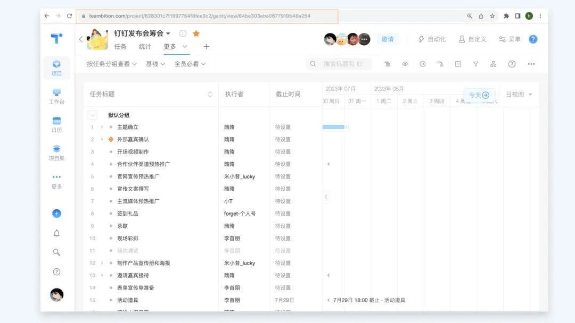Screen dimensions: 575x323
Task: Collapse the 默认分组 group
Action: point(93,115)
